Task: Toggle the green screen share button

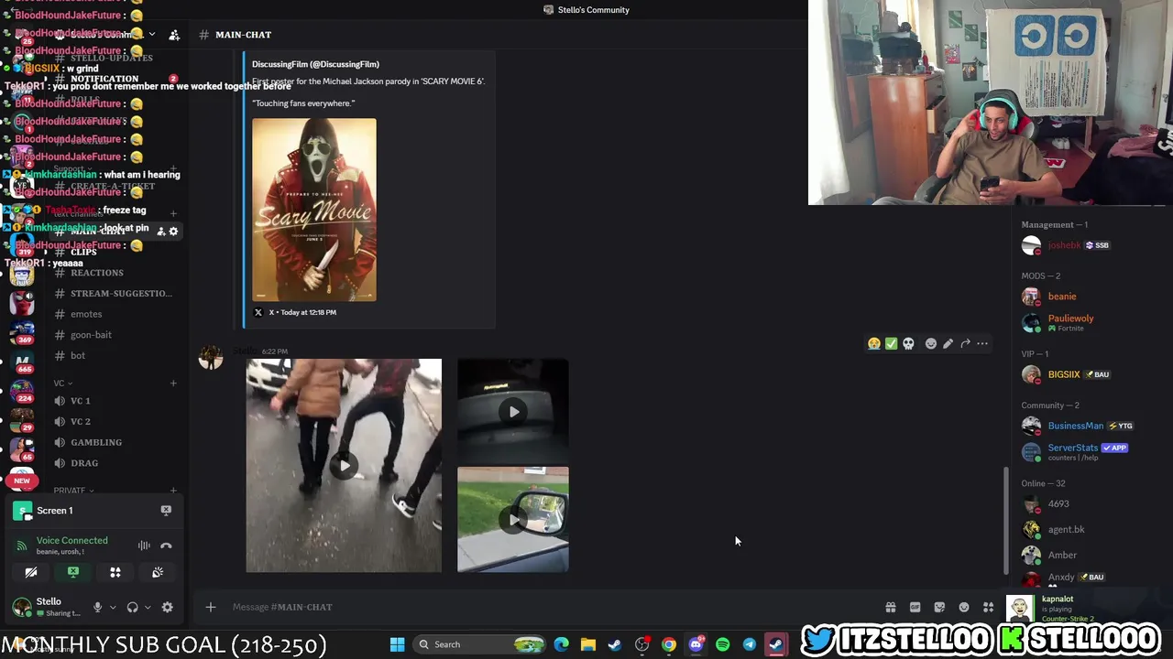Action: (73, 572)
